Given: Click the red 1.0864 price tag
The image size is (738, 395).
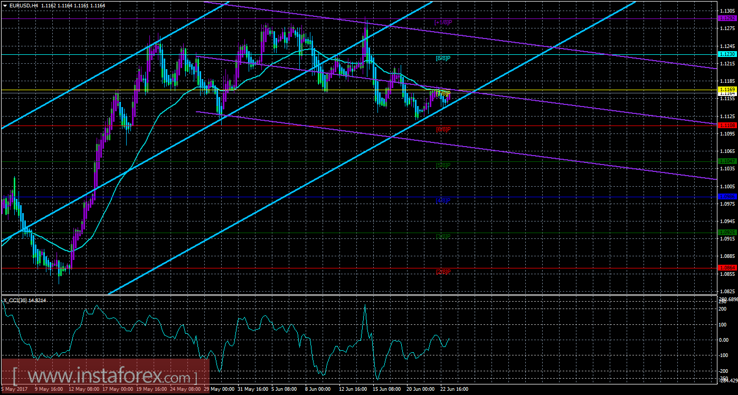Looking at the screenshot, I should click(x=727, y=268).
